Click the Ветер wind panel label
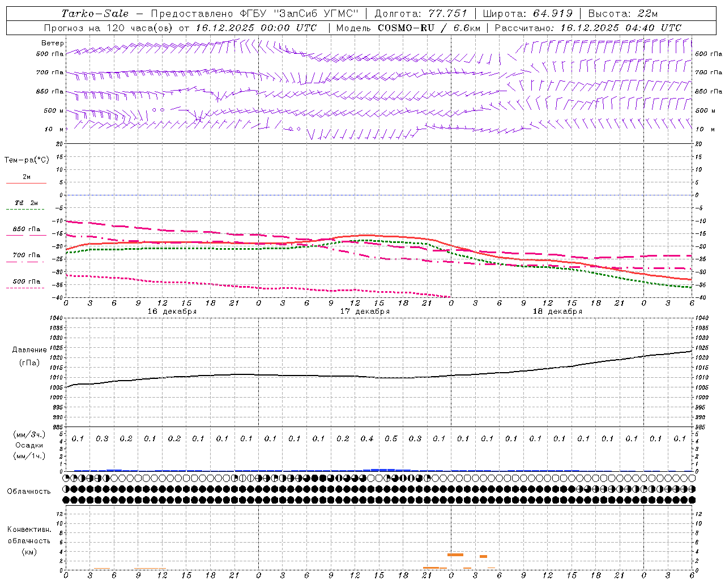This screenshot has height=580, width=725. click(x=53, y=43)
